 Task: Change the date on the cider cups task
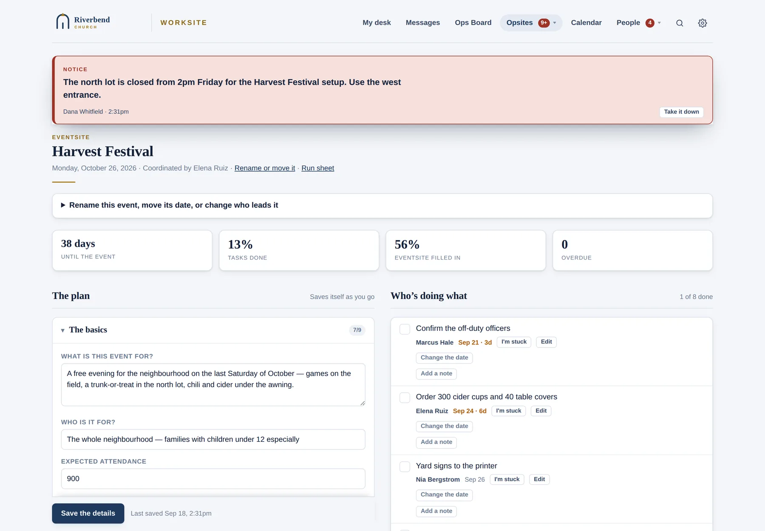(444, 426)
